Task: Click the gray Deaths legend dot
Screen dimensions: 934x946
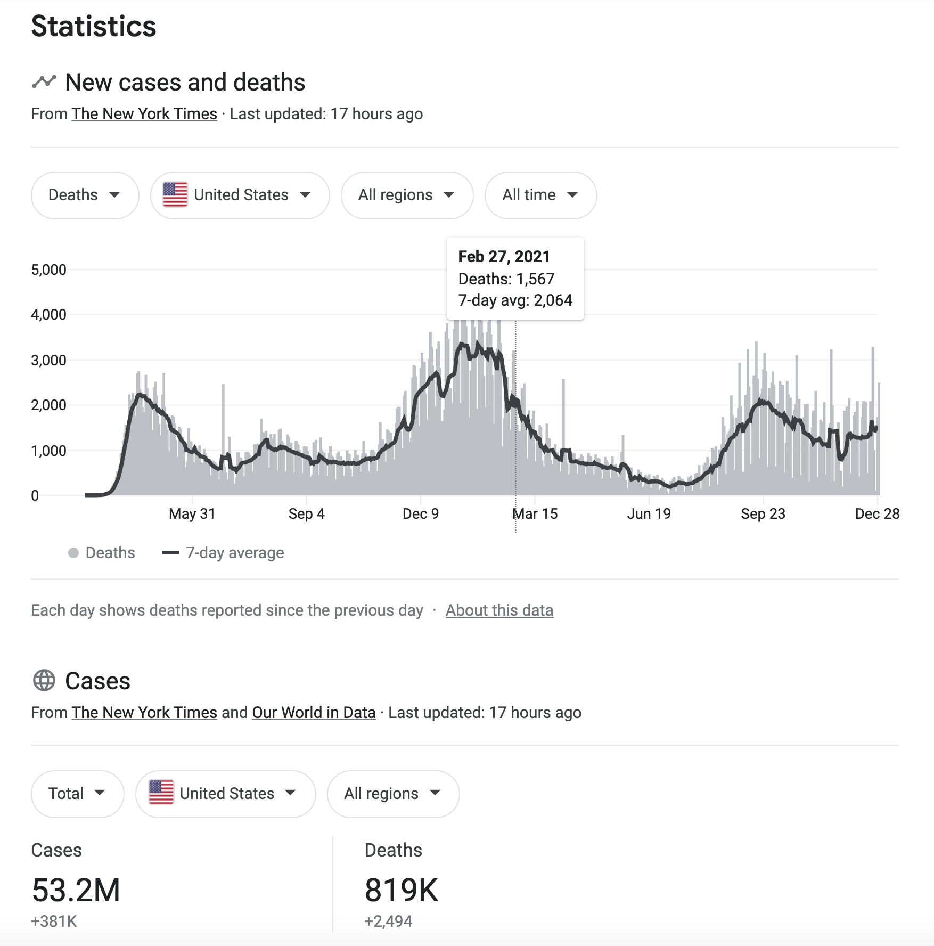Action: click(73, 553)
